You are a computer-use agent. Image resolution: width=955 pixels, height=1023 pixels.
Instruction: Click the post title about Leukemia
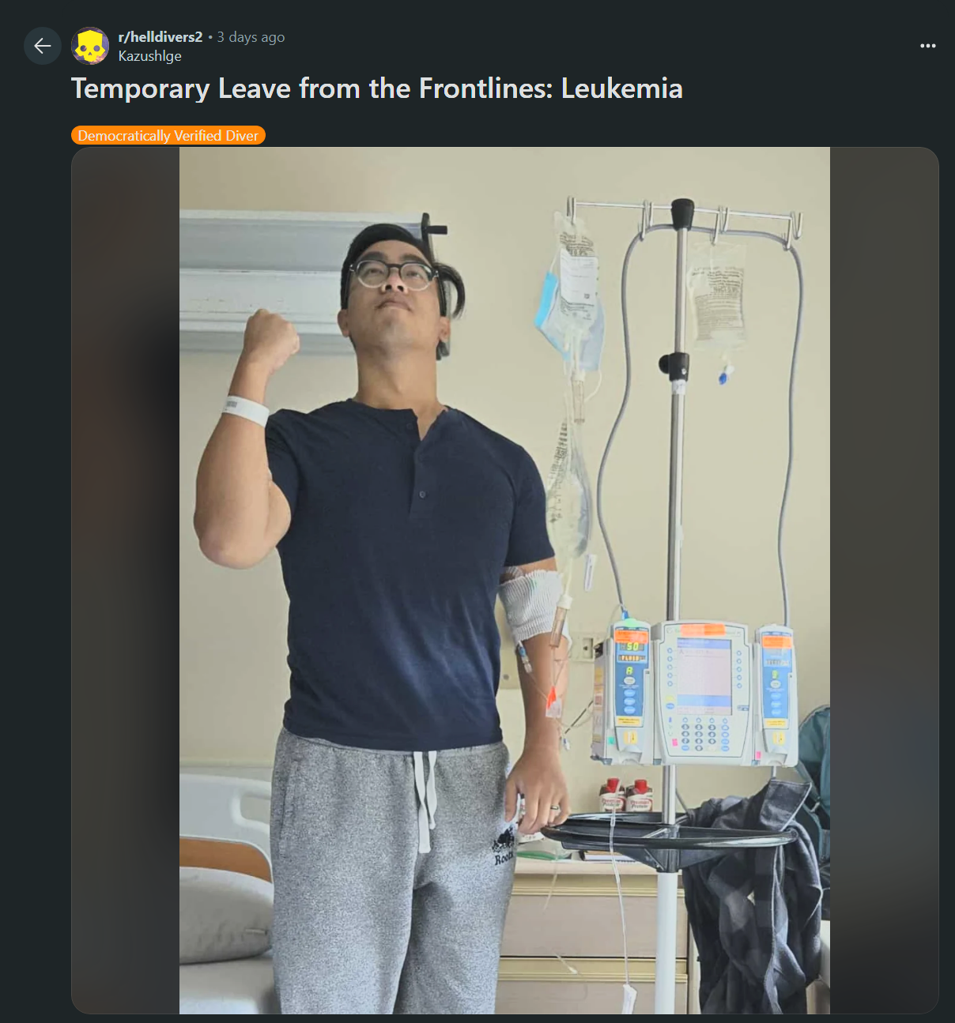pos(377,88)
